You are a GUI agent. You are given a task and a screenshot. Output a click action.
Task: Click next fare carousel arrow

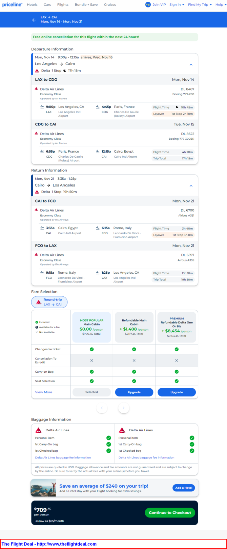pyautogui.click(x=124, y=408)
